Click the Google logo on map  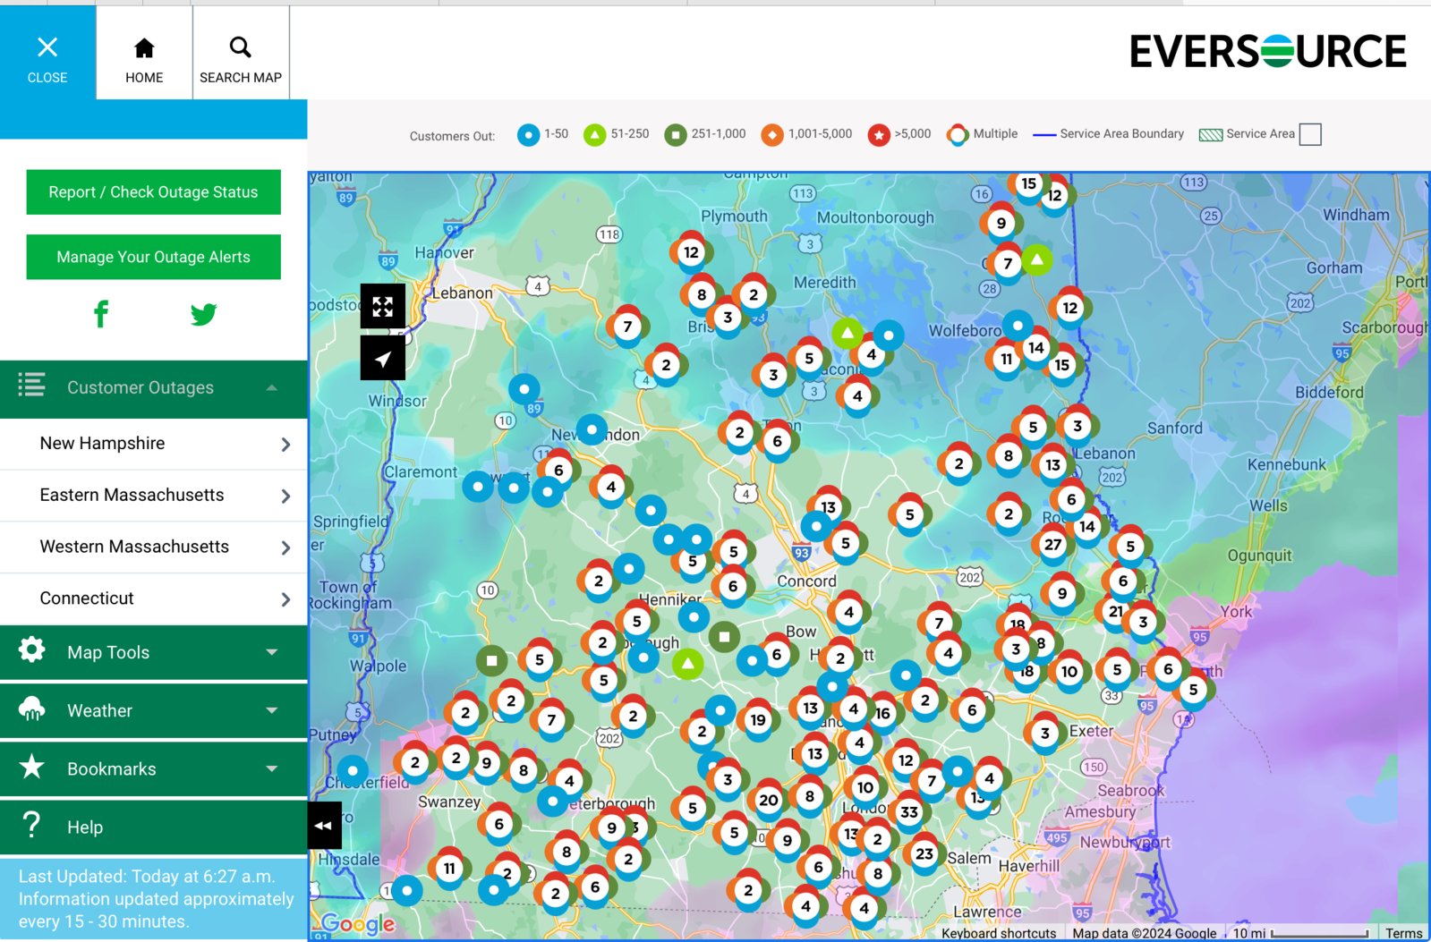[358, 923]
